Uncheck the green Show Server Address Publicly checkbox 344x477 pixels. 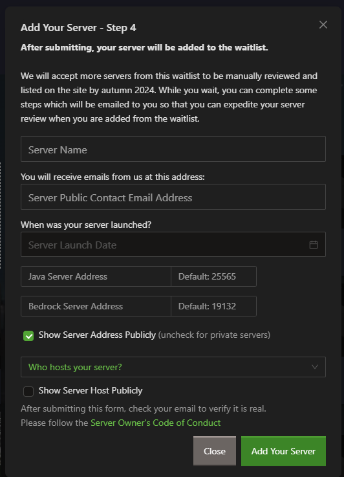point(28,336)
